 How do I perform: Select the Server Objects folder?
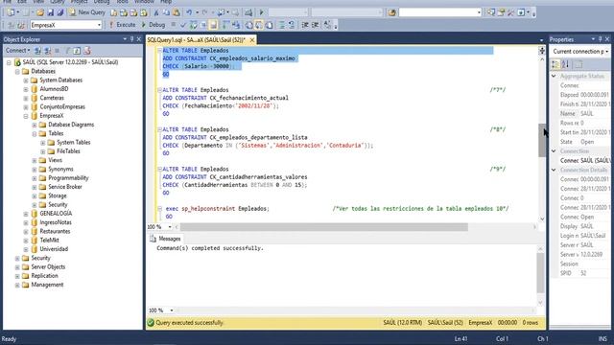pos(48,266)
